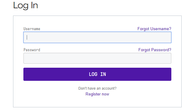Click the "Don't have an account?" text

pos(97,88)
